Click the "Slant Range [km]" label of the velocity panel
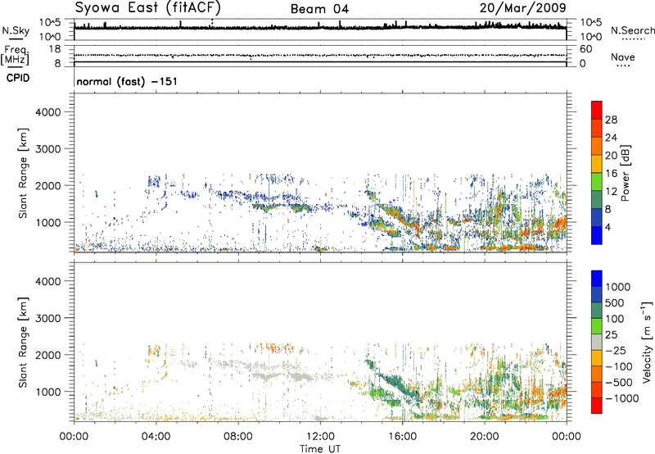Screen dimensions: 655x454 [x=23, y=342]
